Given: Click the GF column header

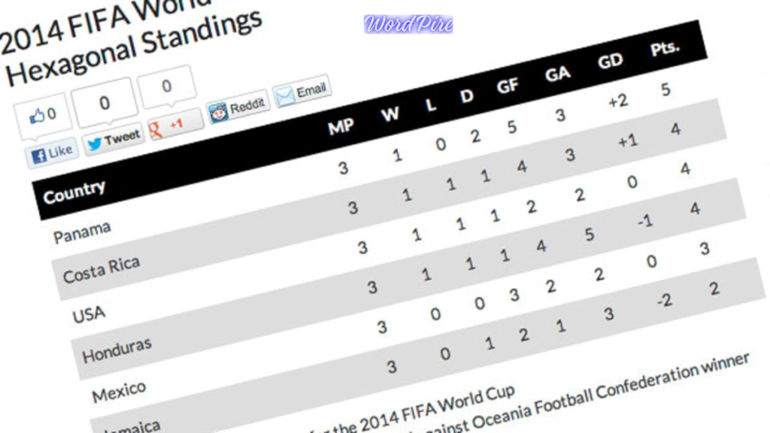Looking at the screenshot, I should coord(508,86).
